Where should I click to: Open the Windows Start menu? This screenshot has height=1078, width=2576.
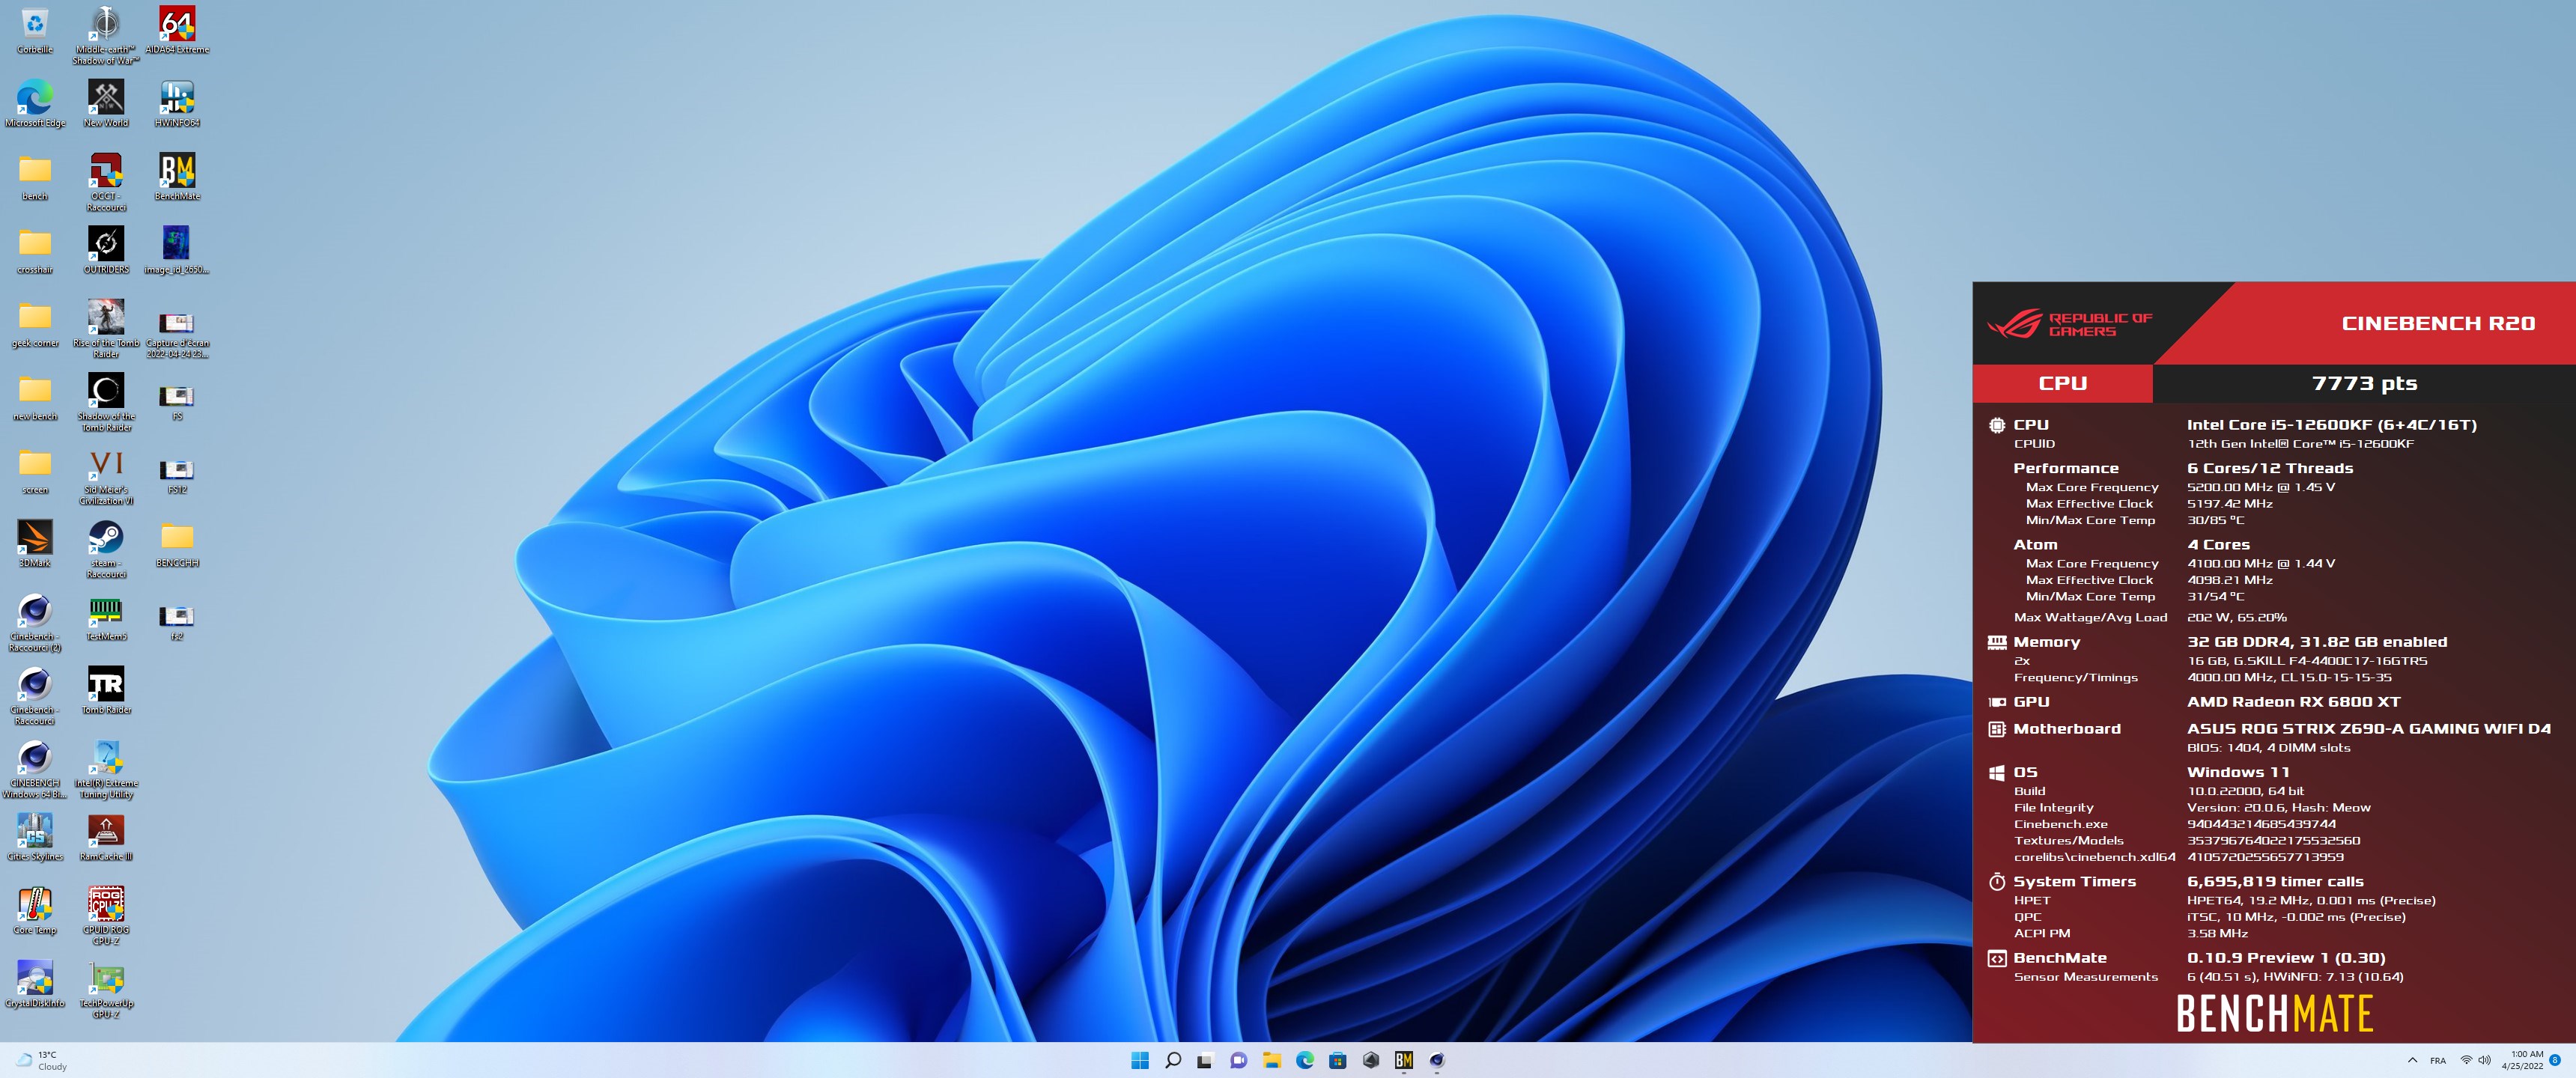click(1140, 1060)
